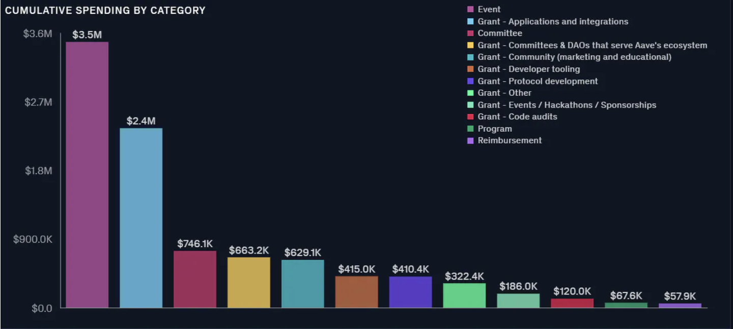Toggle the Grant - Applications and integrations legend entry
733x329 pixels.
coord(548,21)
